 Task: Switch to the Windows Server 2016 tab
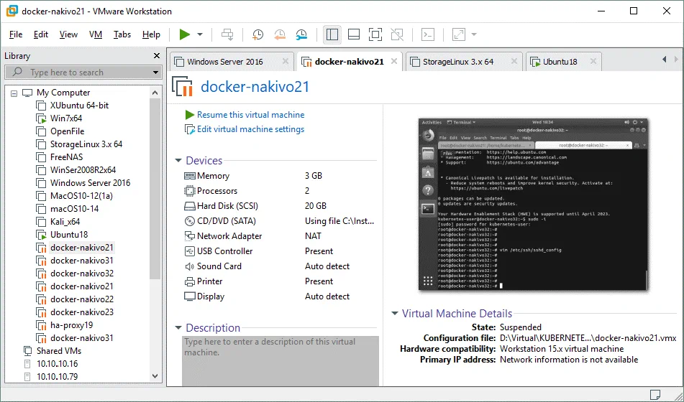[224, 62]
